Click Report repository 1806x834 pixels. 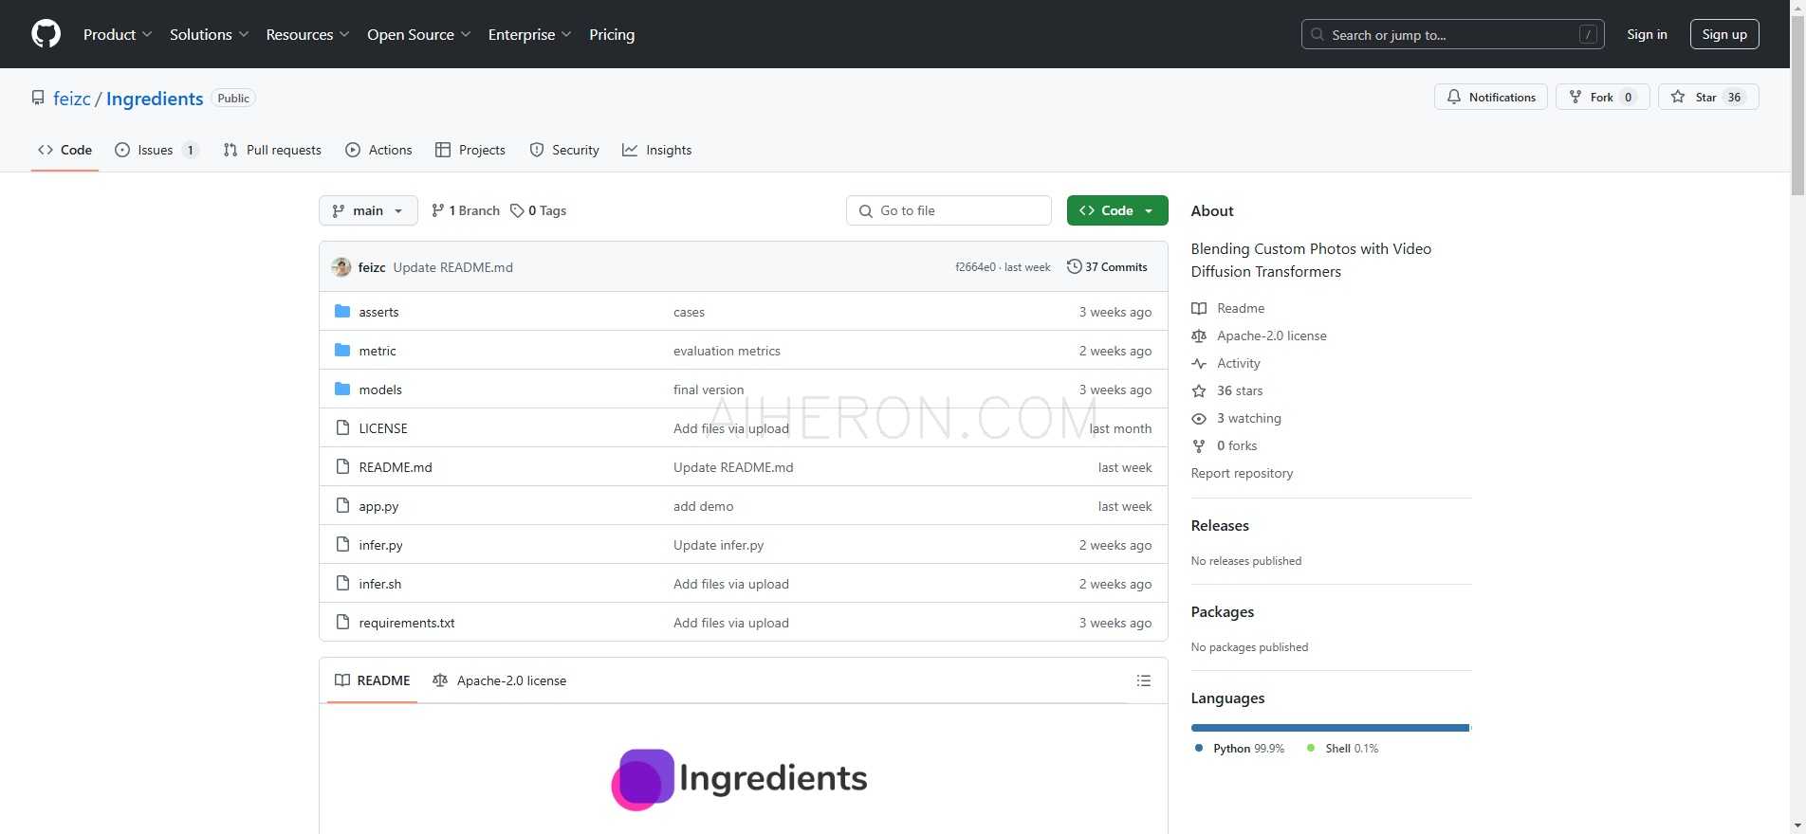(x=1242, y=473)
